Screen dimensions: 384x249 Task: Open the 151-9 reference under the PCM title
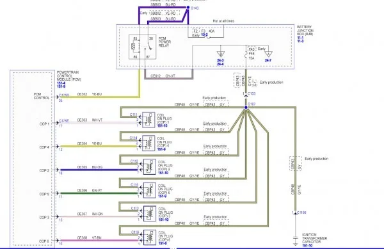[x=61, y=86]
